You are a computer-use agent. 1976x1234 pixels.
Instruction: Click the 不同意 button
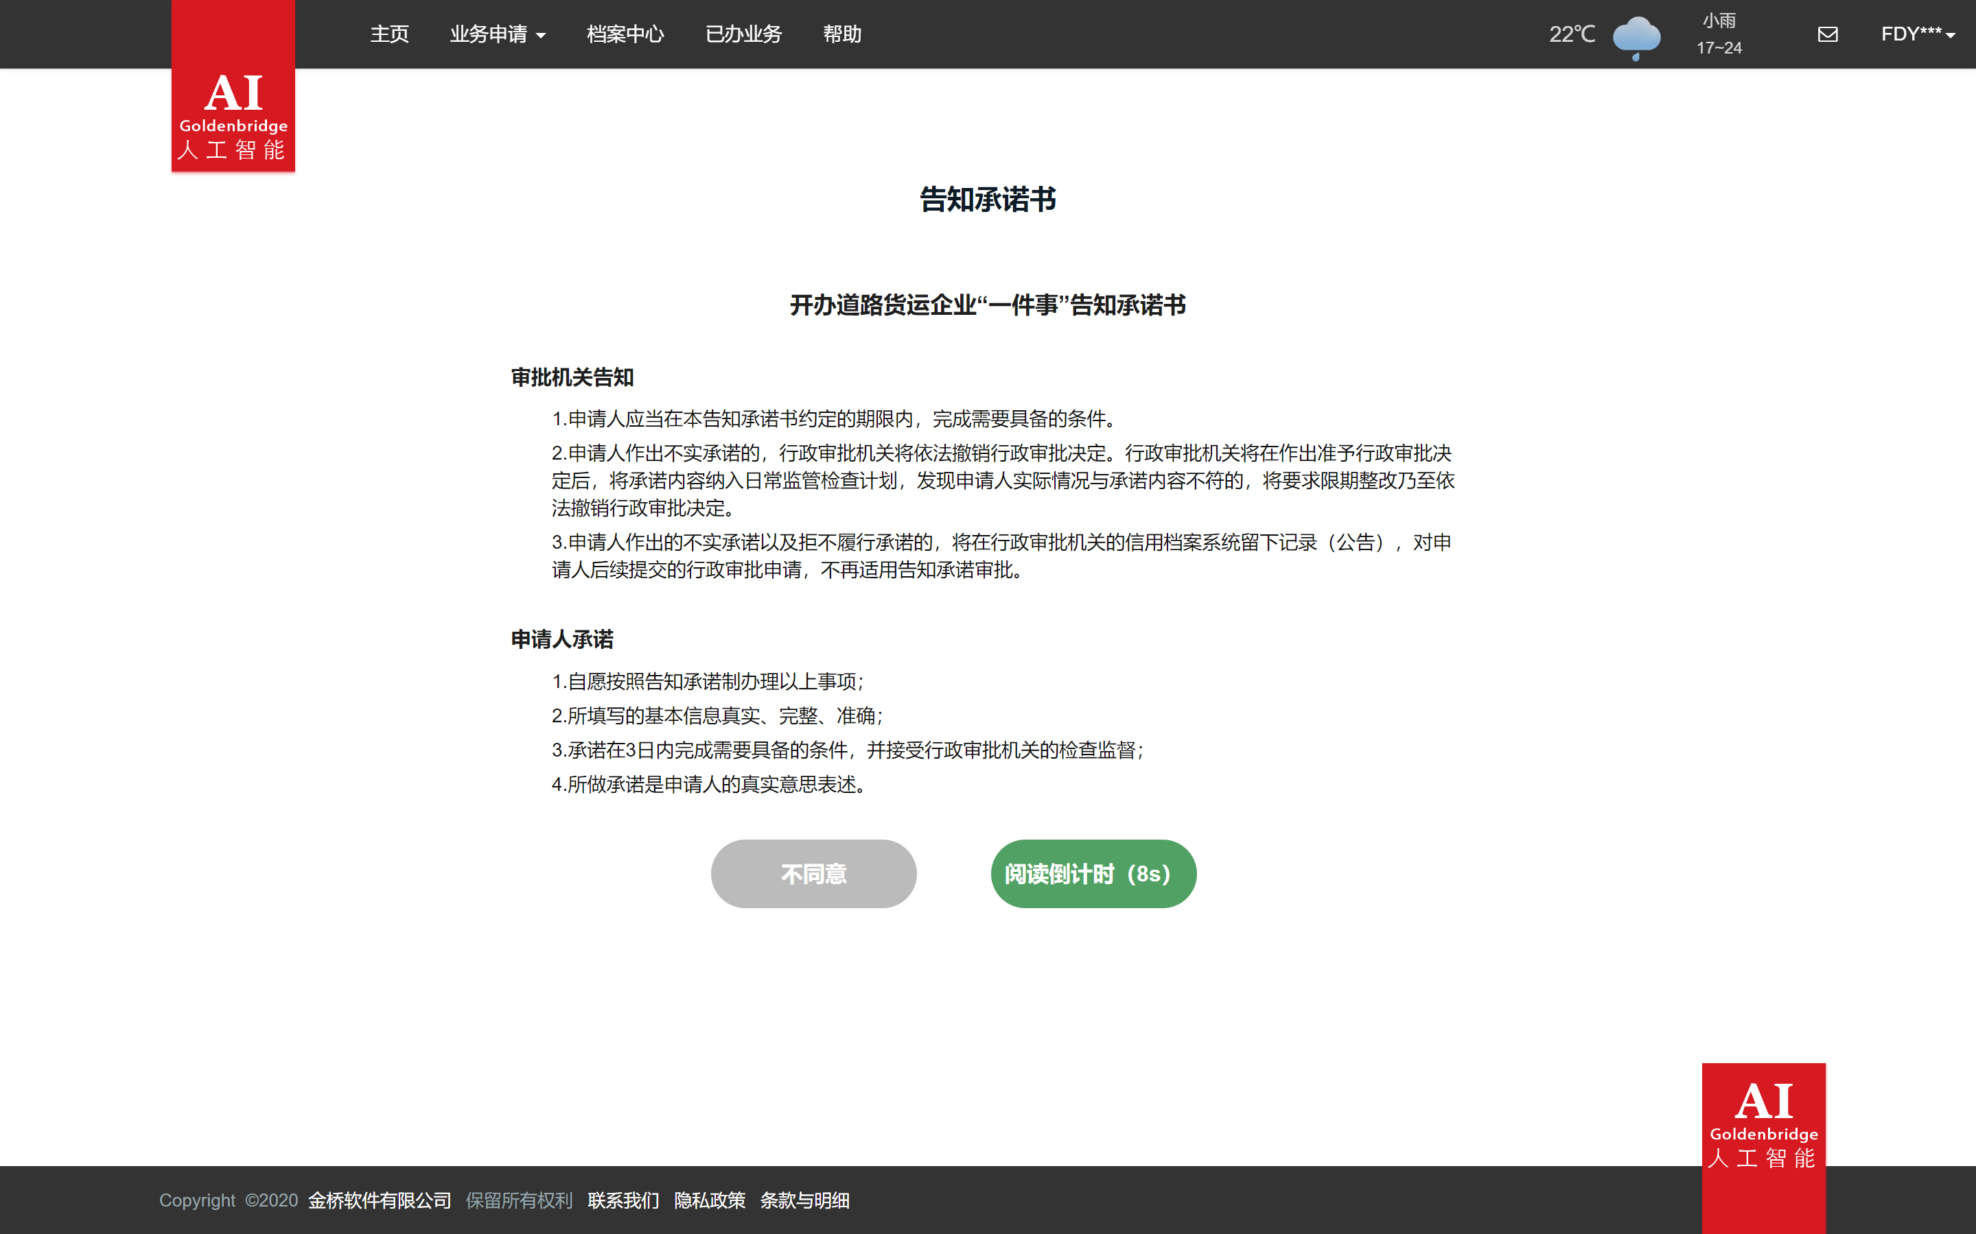813,873
